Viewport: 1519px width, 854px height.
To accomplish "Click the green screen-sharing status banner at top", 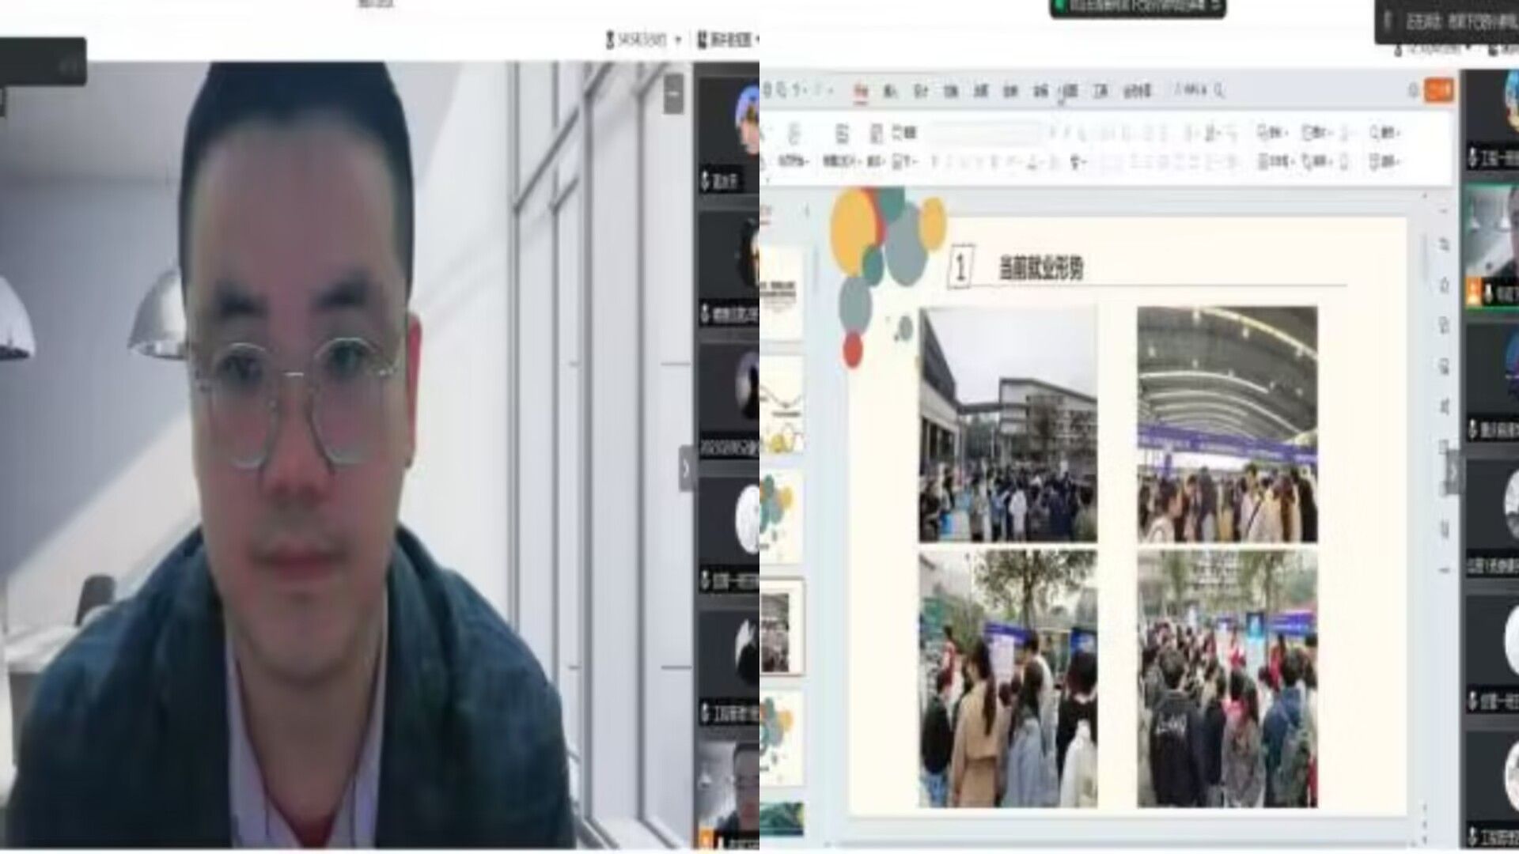I will pos(1137,6).
